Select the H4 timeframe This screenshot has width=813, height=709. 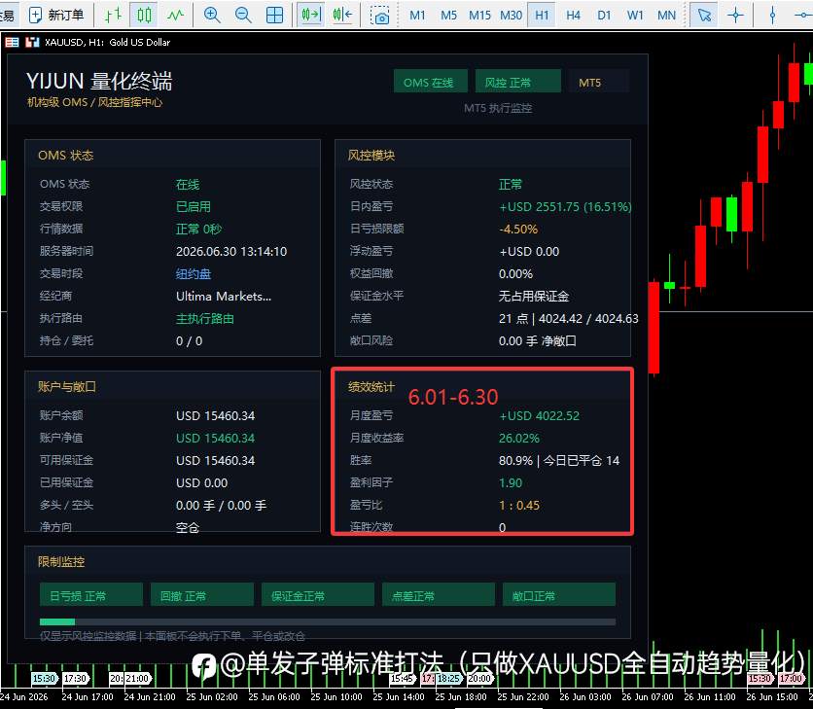[573, 15]
